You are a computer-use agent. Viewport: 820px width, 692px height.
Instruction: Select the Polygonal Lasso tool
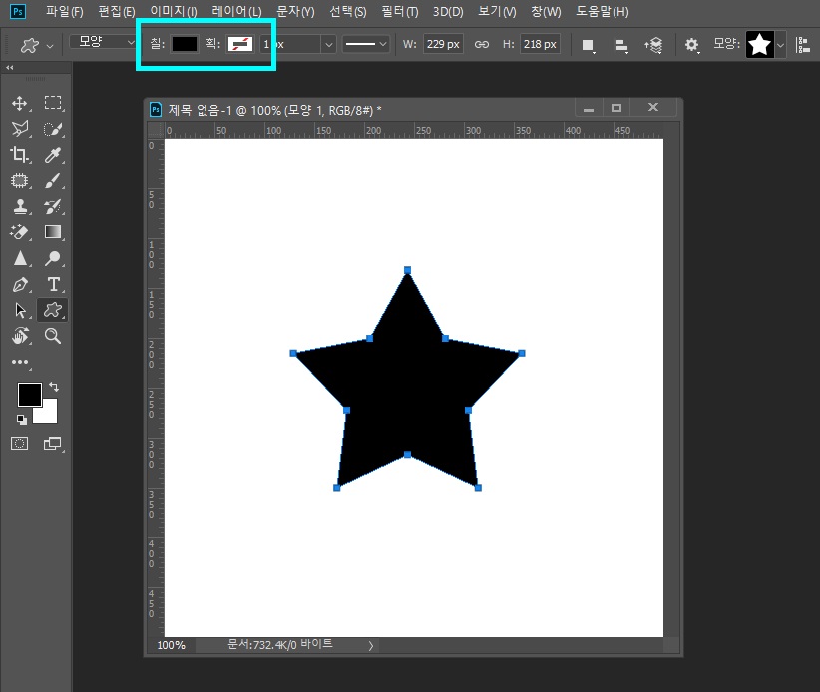coord(20,129)
